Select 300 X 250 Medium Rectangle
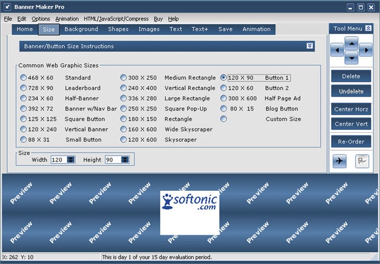The width and height of the screenshot is (380, 264). pos(123,78)
